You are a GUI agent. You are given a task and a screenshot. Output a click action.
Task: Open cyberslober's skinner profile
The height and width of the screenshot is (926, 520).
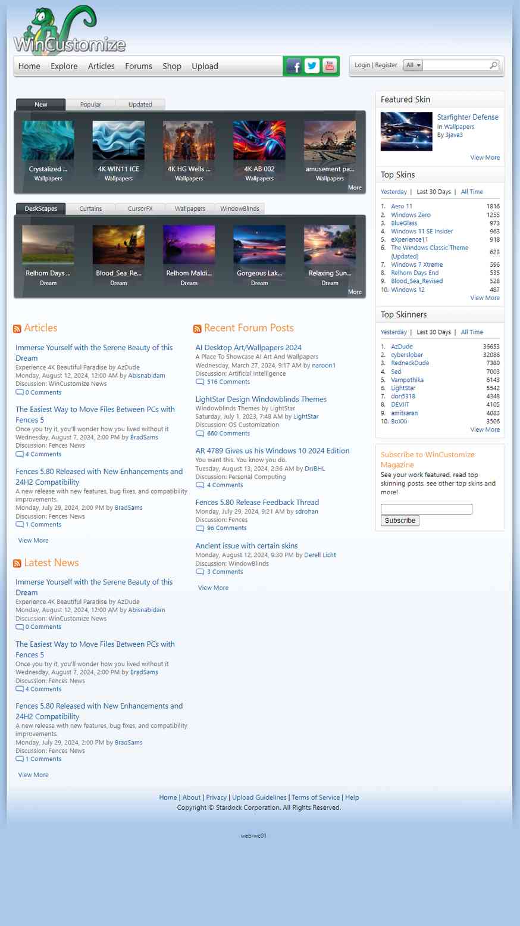[x=407, y=355]
